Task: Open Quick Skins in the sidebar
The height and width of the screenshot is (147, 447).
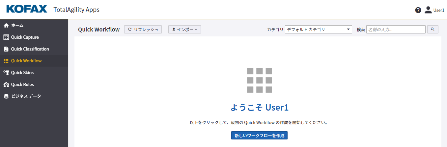Action: (x=34, y=73)
